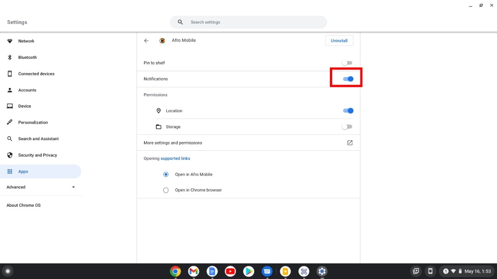497x279 pixels.
Task: Click the Permissions section heading
Action: (x=156, y=95)
